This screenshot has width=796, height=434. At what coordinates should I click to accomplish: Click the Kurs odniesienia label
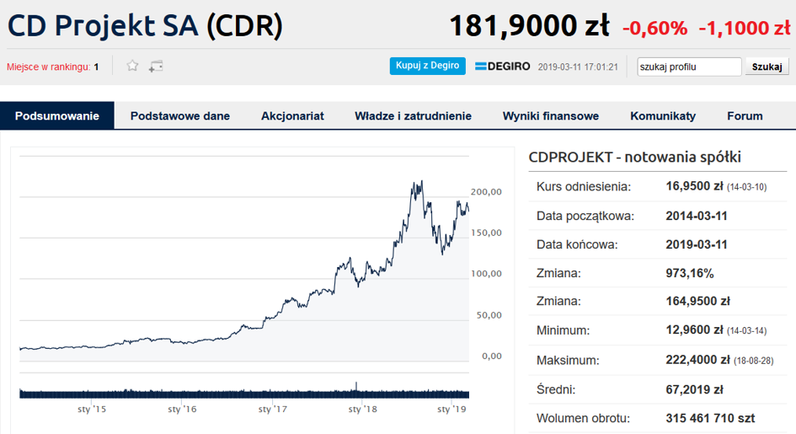(583, 187)
